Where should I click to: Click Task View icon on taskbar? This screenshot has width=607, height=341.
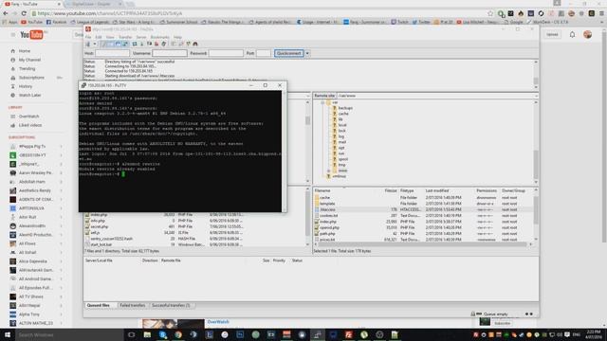click(131, 334)
